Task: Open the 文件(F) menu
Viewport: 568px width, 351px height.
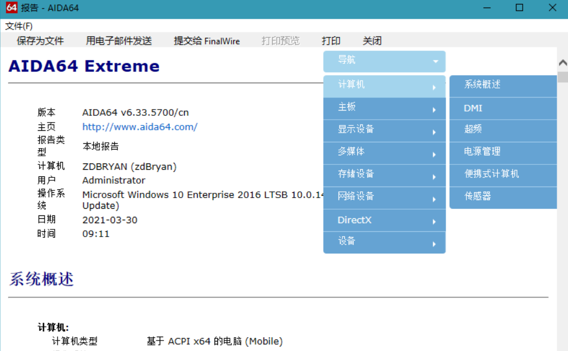Action: (19, 26)
